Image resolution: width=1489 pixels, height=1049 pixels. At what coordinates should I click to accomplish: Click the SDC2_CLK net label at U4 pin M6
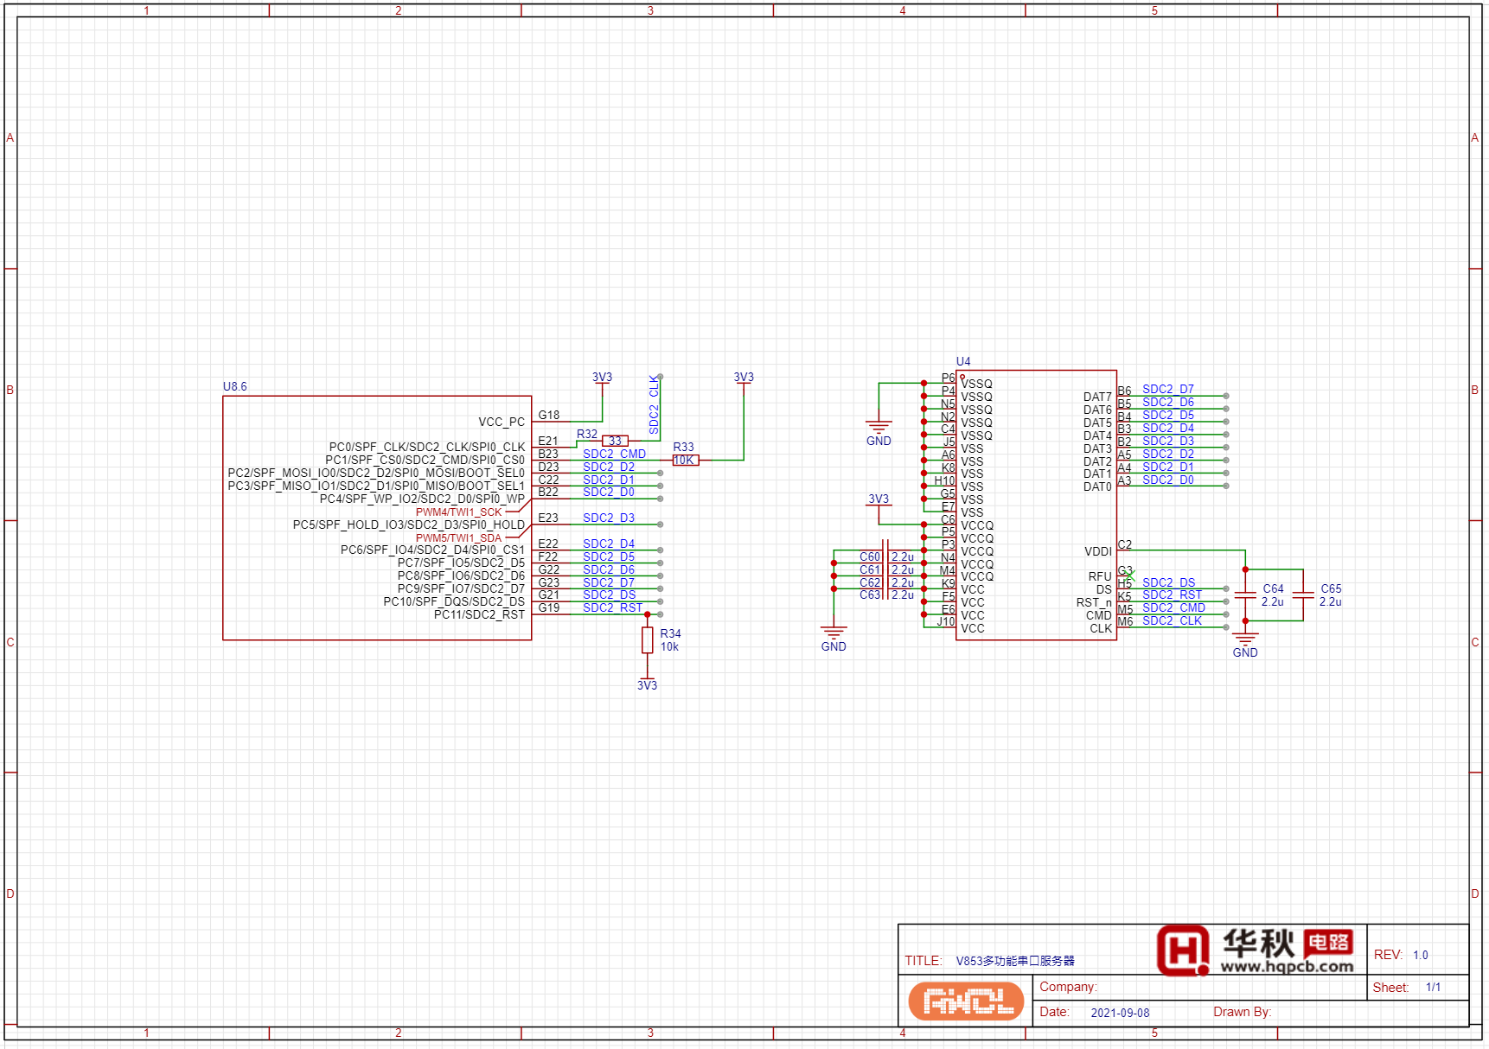[x=1172, y=620]
